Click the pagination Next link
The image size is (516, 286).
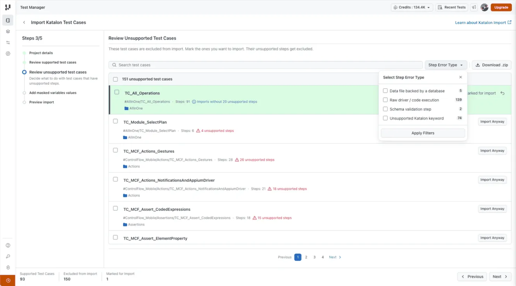(335, 257)
